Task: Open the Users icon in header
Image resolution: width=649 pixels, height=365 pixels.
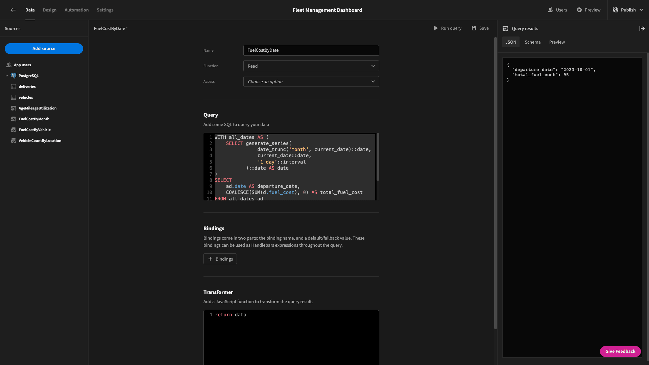Action: (x=550, y=10)
